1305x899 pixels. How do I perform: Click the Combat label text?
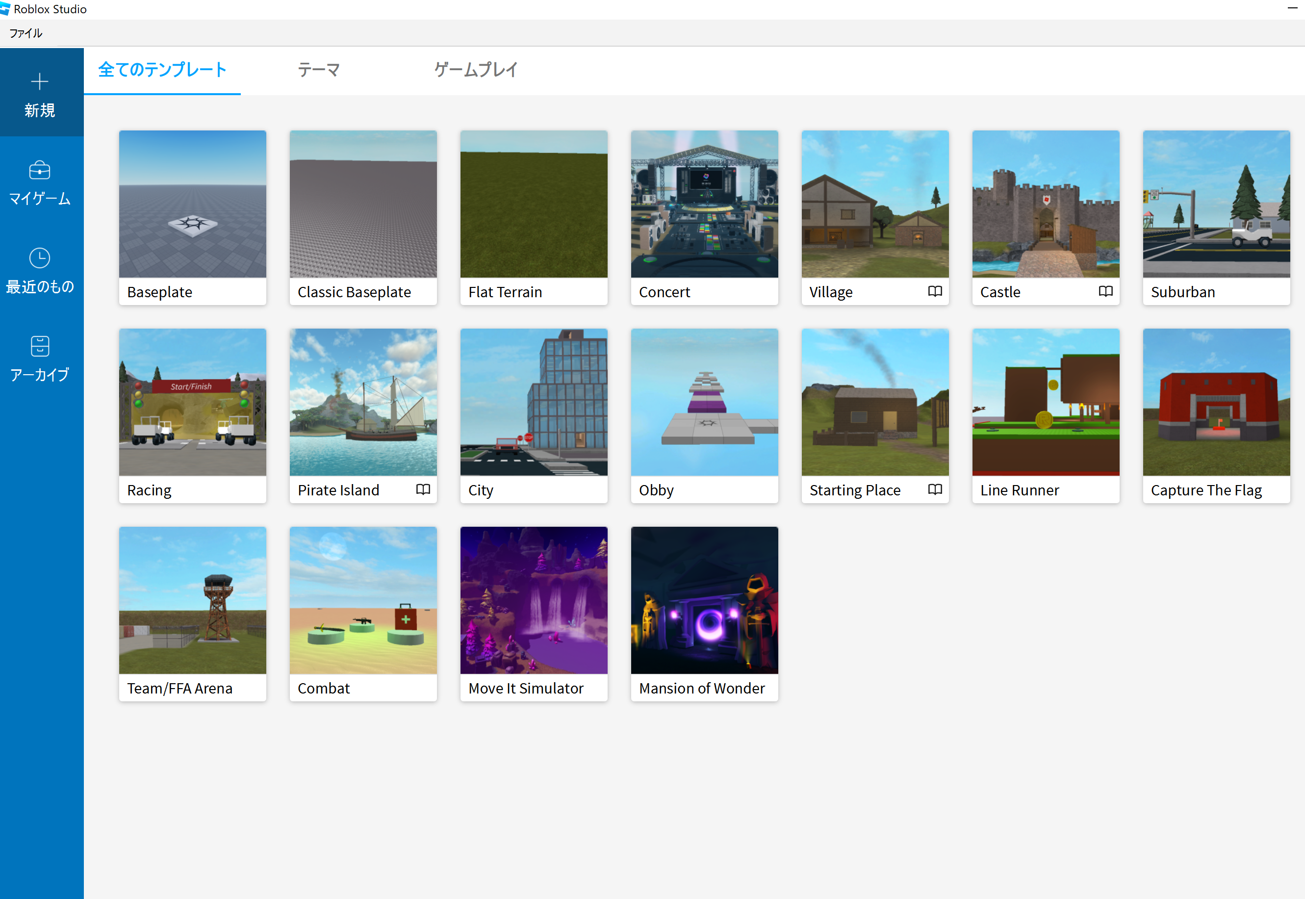[324, 689]
